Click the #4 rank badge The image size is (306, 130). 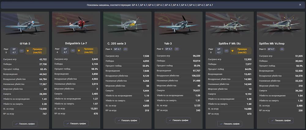click(x=177, y=49)
